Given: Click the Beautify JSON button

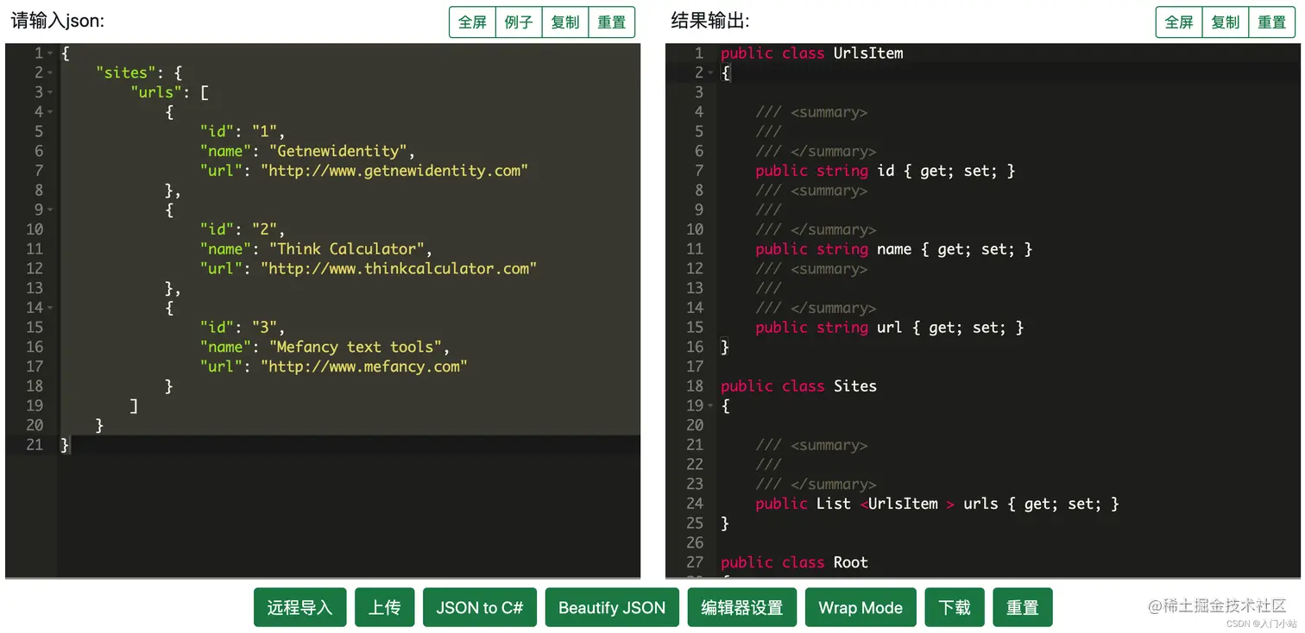Looking at the screenshot, I should tap(612, 607).
